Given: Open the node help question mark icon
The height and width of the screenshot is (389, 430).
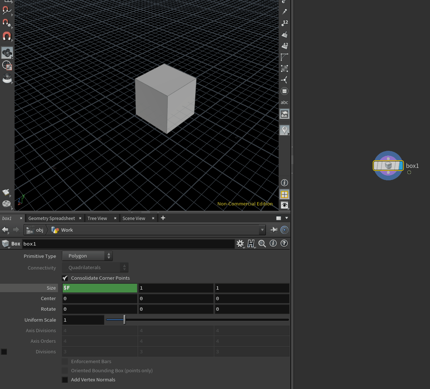Looking at the screenshot, I should (284, 243).
